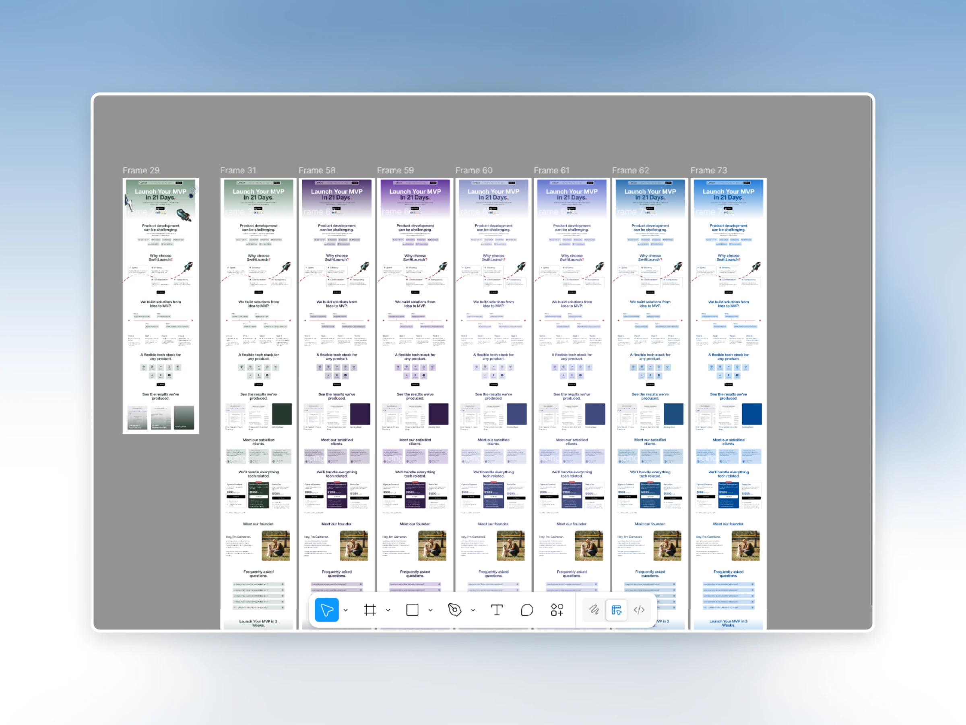Select the Pen tool
The image size is (966, 725).
pos(454,610)
